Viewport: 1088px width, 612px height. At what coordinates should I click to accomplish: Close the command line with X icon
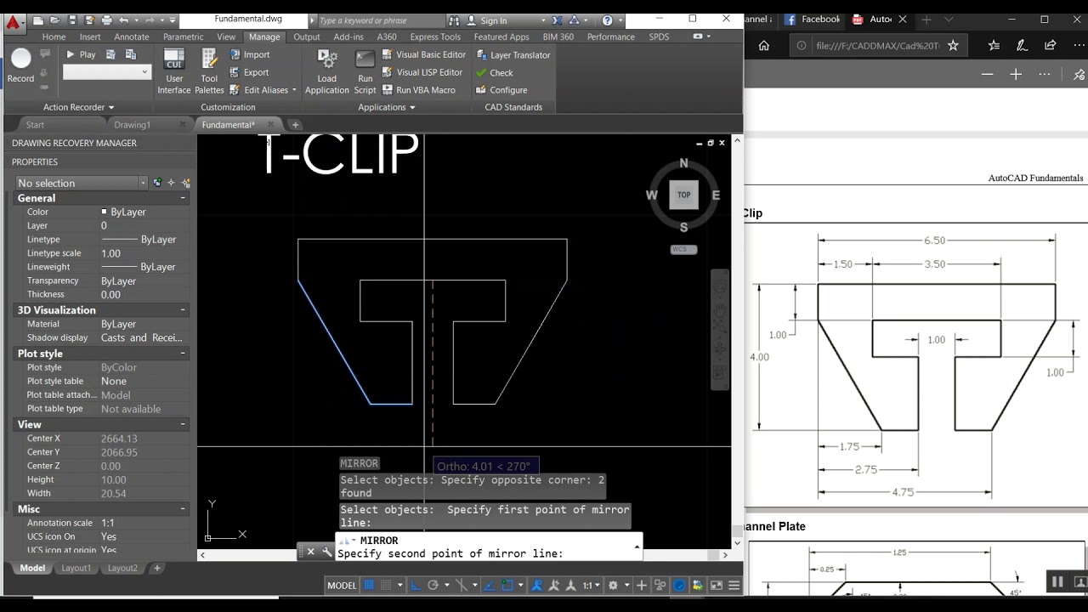click(x=310, y=552)
